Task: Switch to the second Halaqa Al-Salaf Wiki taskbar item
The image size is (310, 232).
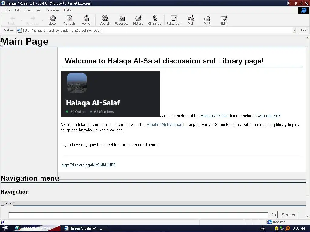Action: pos(85,228)
